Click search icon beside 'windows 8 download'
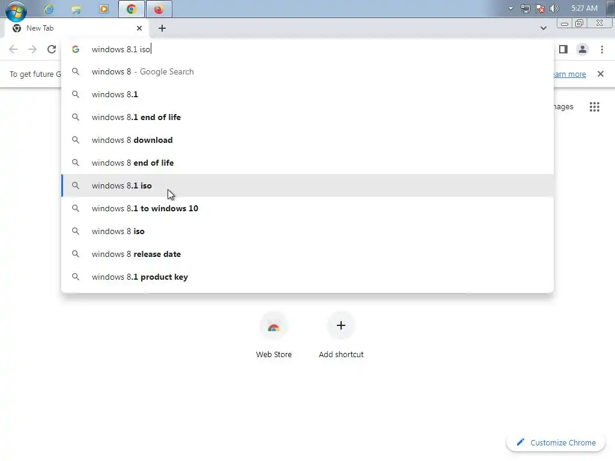 [x=76, y=140]
